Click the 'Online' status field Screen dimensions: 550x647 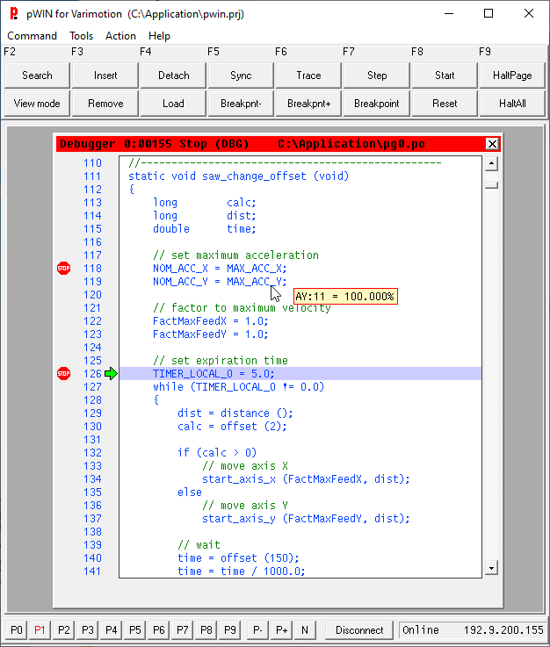coord(421,630)
